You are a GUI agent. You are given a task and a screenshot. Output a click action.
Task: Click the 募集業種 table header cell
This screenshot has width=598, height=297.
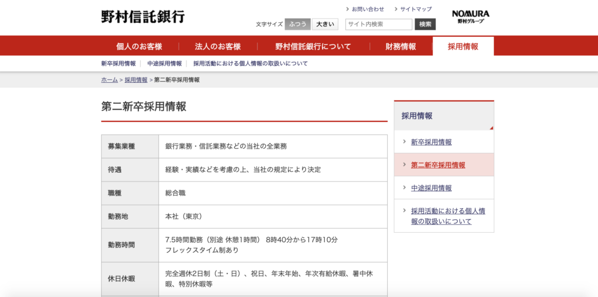[130, 146]
